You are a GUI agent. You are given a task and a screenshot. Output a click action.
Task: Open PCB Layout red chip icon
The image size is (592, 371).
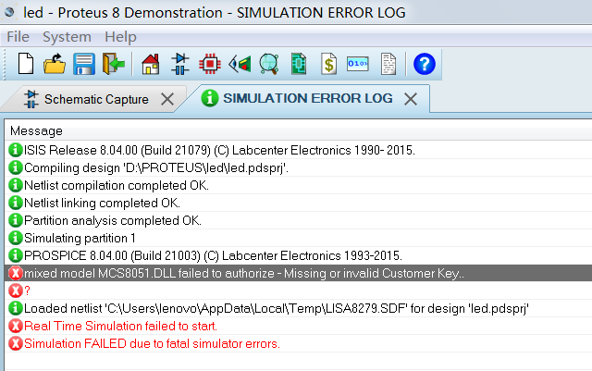(x=210, y=64)
